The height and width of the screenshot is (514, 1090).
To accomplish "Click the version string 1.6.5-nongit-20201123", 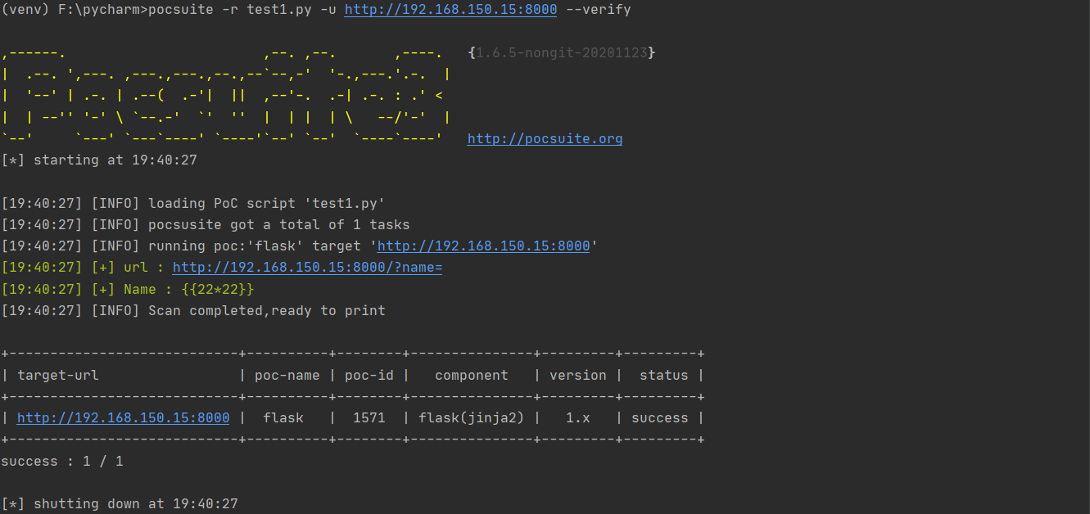I will (561, 52).
